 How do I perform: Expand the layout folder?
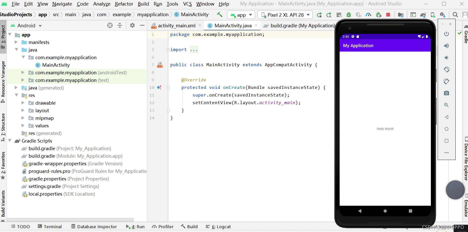pos(23,110)
